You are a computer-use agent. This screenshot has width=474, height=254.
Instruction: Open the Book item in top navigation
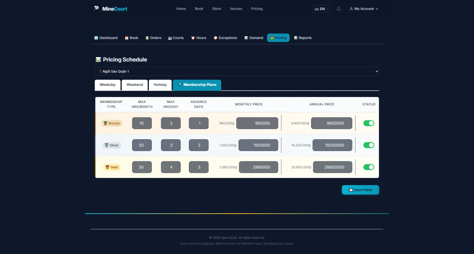pos(199,9)
